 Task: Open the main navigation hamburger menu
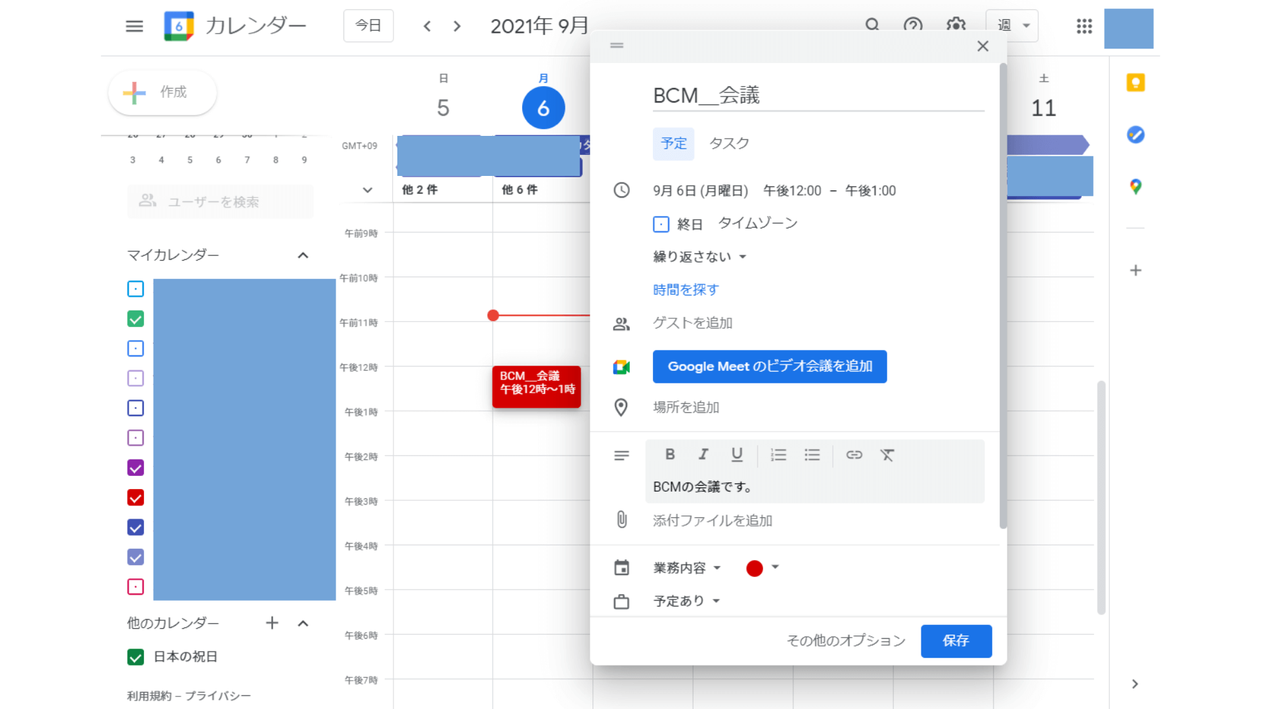tap(134, 26)
